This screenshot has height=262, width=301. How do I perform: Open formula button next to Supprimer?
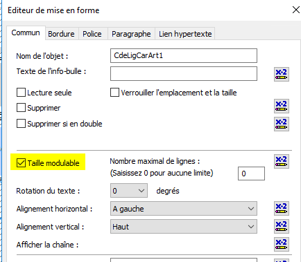(x=282, y=106)
